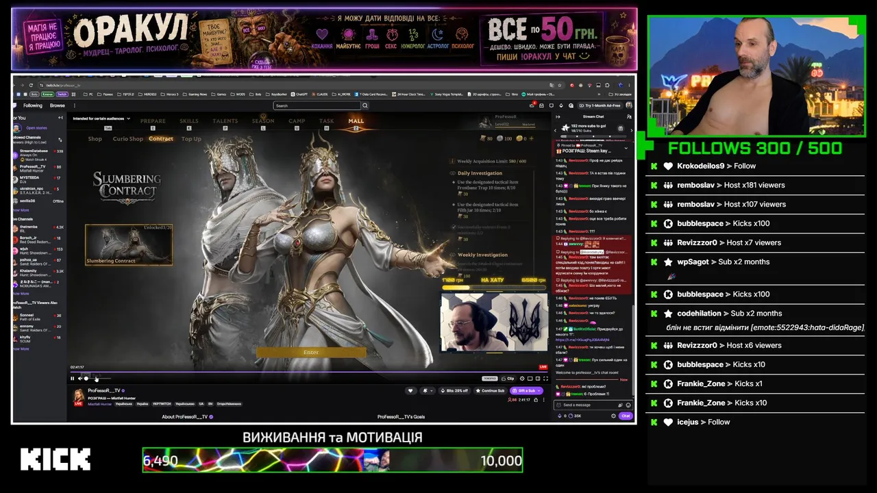
Task: Enter fullscreen on the Twitch player
Action: click(545, 379)
